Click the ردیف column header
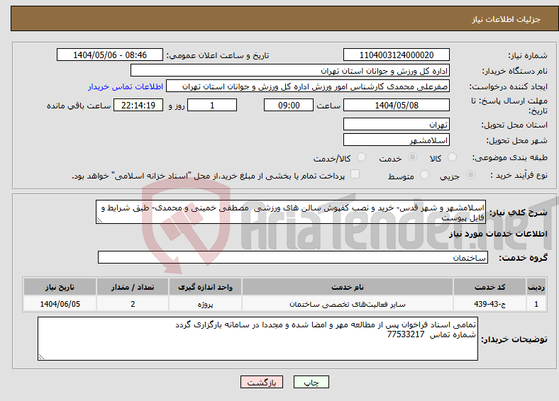The image size is (559, 401). click(536, 287)
